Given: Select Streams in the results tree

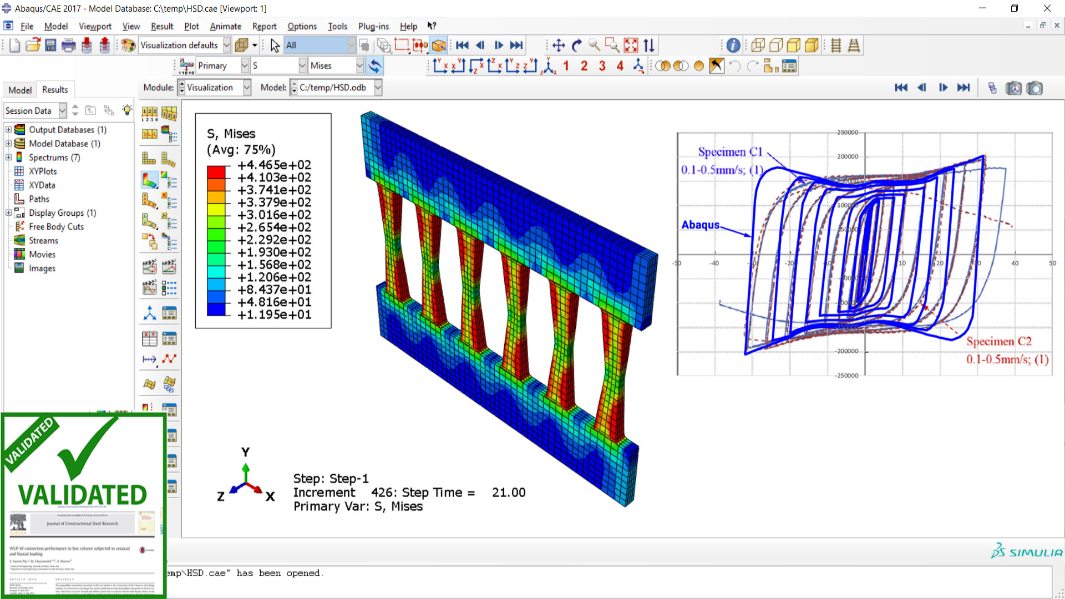Looking at the screenshot, I should coord(43,241).
